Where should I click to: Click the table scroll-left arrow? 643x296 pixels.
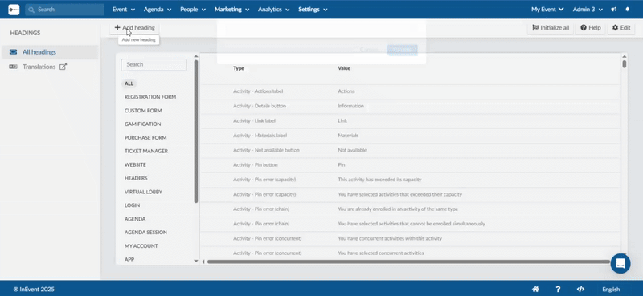203,262
